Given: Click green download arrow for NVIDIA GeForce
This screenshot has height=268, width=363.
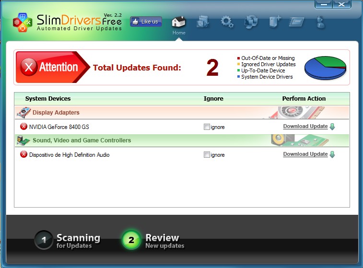Looking at the screenshot, I should tap(332, 127).
